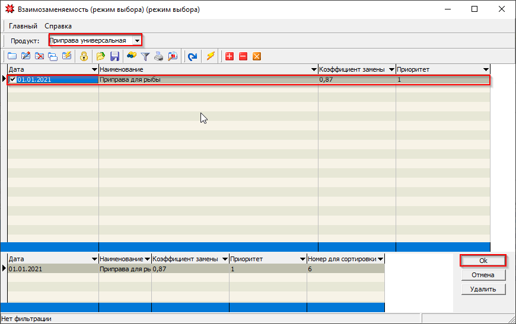The image size is (516, 324).
Task: Click the padlock icon
Action: [x=84, y=56]
